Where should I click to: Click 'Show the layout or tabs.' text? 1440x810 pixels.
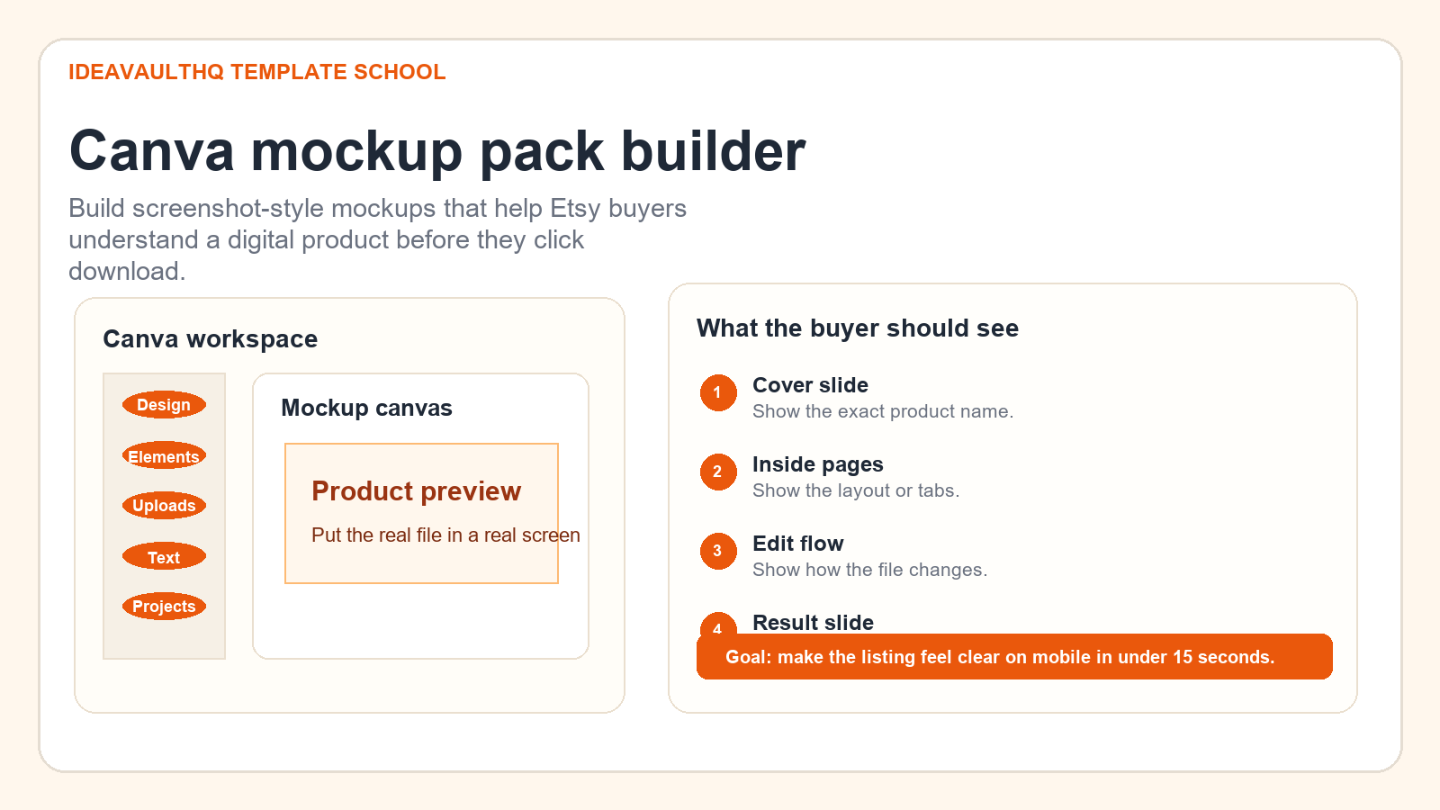click(x=856, y=490)
